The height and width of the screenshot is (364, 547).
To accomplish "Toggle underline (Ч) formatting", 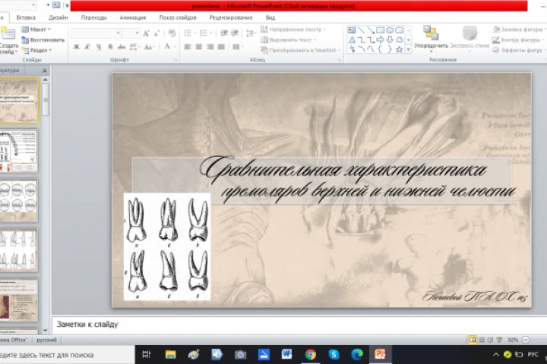I will [99, 47].
